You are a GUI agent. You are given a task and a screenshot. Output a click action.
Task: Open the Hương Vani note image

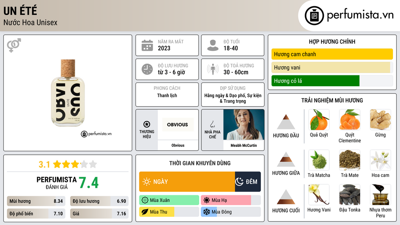click(x=319, y=195)
